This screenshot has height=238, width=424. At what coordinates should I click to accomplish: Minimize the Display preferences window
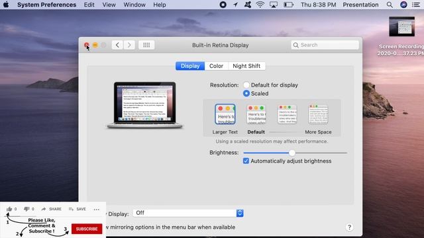pyautogui.click(x=95, y=45)
